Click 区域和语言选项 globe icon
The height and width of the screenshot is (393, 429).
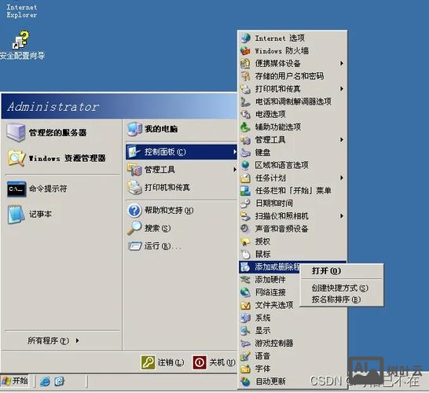245,165
